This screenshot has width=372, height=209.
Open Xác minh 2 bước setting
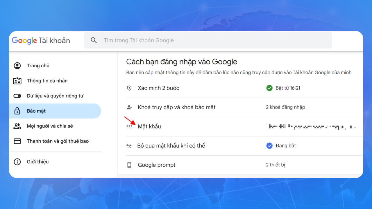(244, 88)
